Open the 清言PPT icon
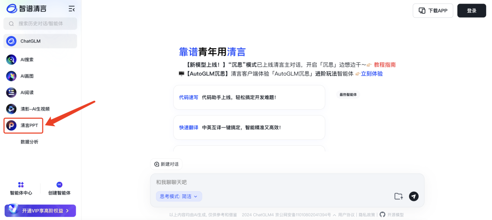This screenshot has height=220, width=492. pos(11,125)
